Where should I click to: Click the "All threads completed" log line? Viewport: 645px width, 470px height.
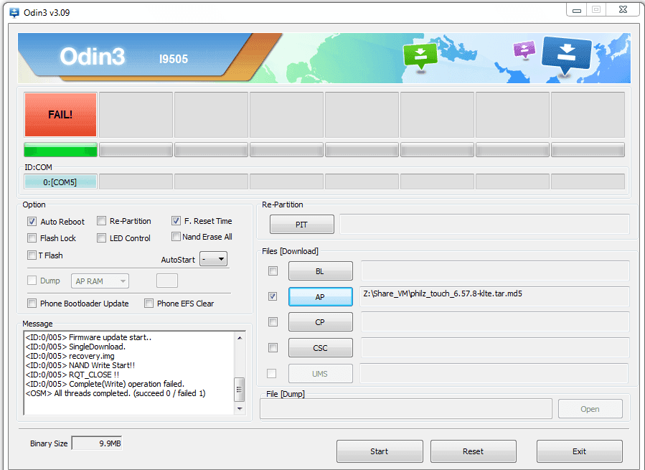116,393
